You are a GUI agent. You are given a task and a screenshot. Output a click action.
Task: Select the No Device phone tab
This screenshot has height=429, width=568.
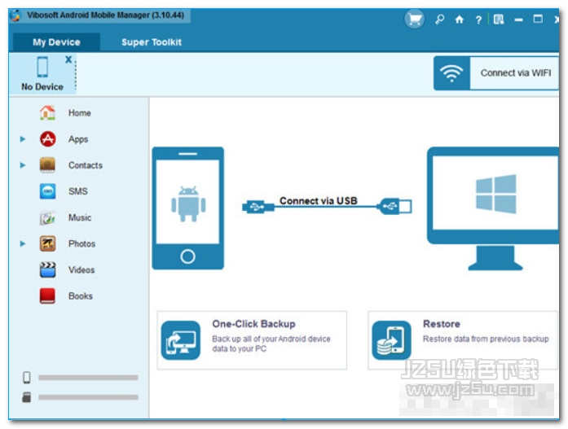tap(42, 74)
